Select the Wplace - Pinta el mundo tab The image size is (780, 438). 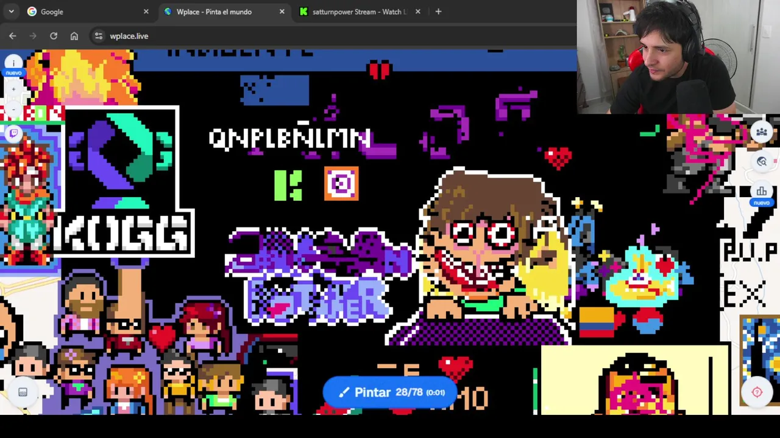[x=224, y=12]
